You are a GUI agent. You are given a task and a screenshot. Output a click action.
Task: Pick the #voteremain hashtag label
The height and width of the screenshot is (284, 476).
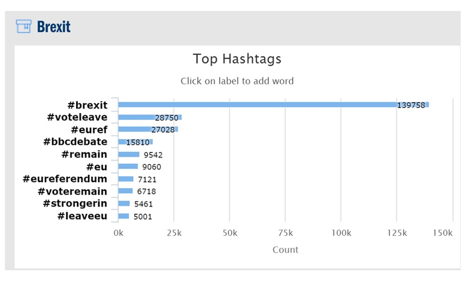72,191
